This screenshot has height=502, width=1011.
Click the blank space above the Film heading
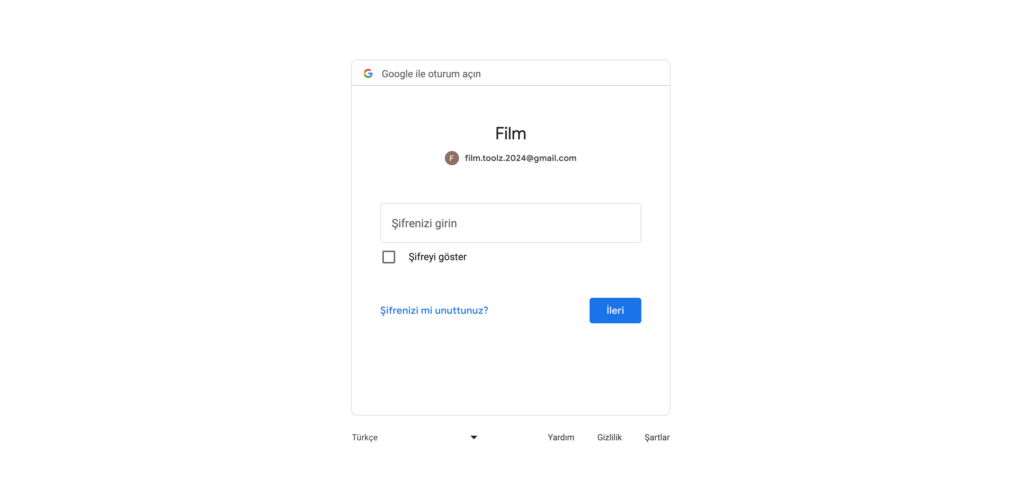[x=510, y=104]
